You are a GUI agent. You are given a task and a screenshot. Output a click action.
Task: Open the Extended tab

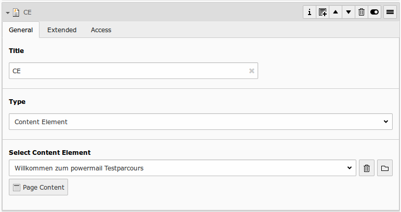(62, 30)
